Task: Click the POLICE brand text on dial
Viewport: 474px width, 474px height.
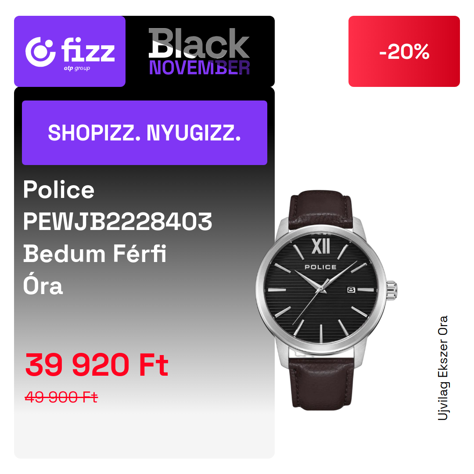Action: point(320,267)
